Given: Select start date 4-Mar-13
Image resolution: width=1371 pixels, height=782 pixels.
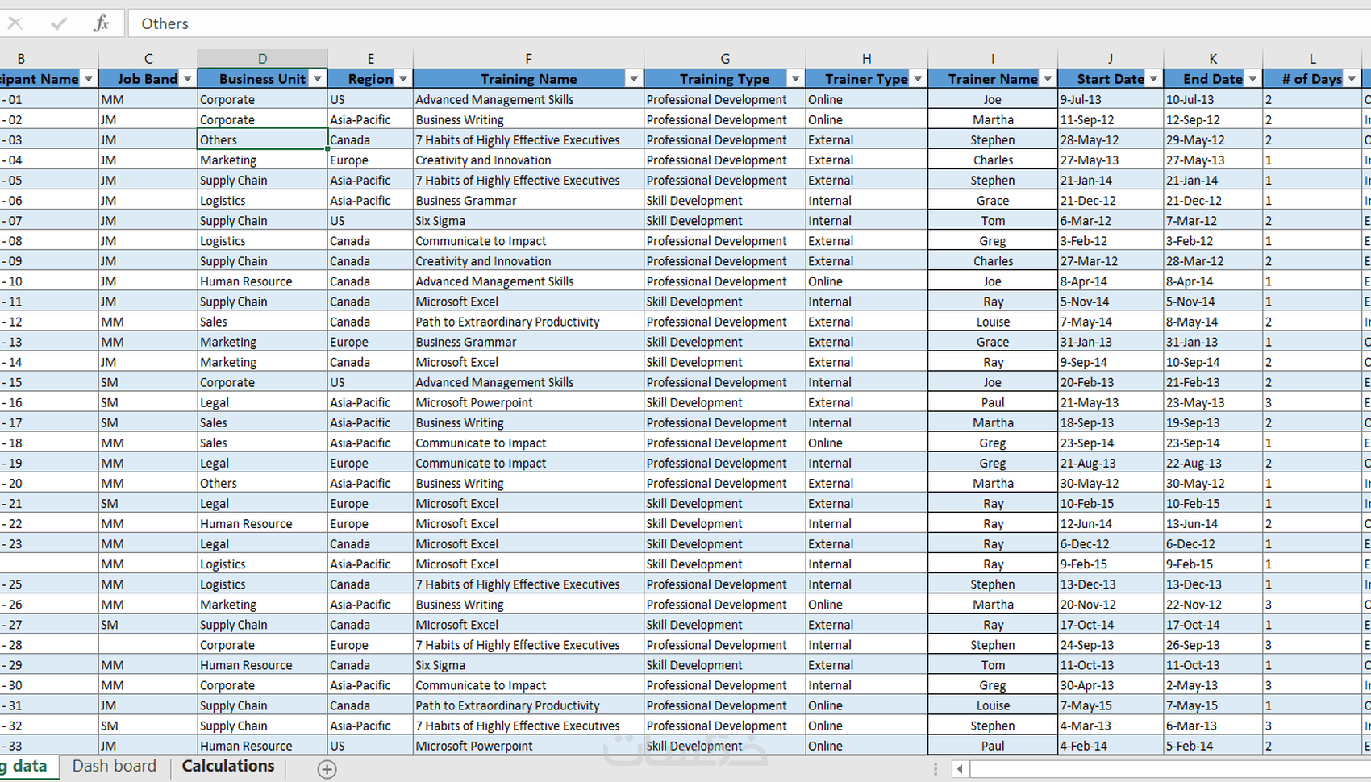Looking at the screenshot, I should [x=1111, y=726].
